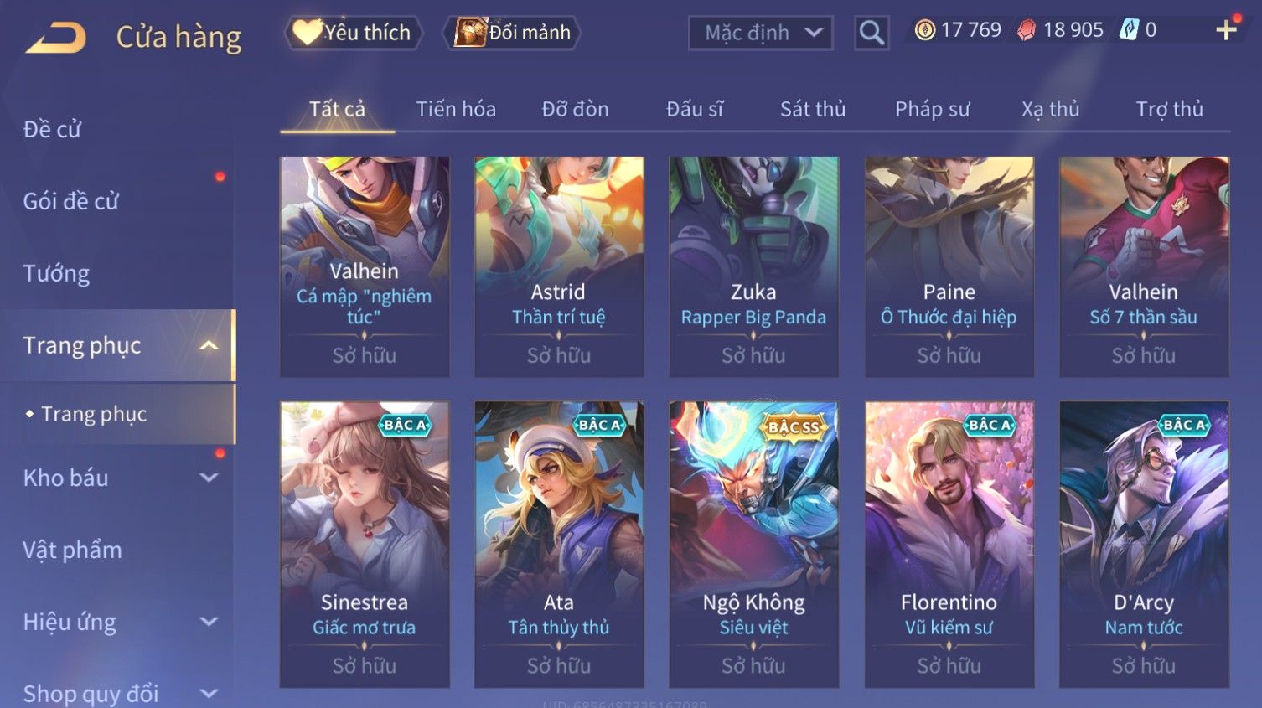
Task: Select Zuka Rapper Big Panda skin
Action: point(753,266)
